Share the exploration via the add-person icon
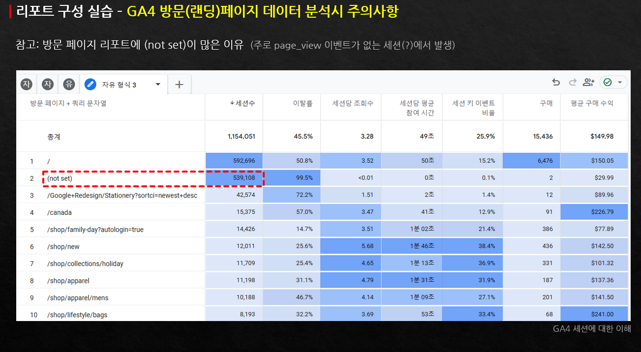 coord(588,82)
